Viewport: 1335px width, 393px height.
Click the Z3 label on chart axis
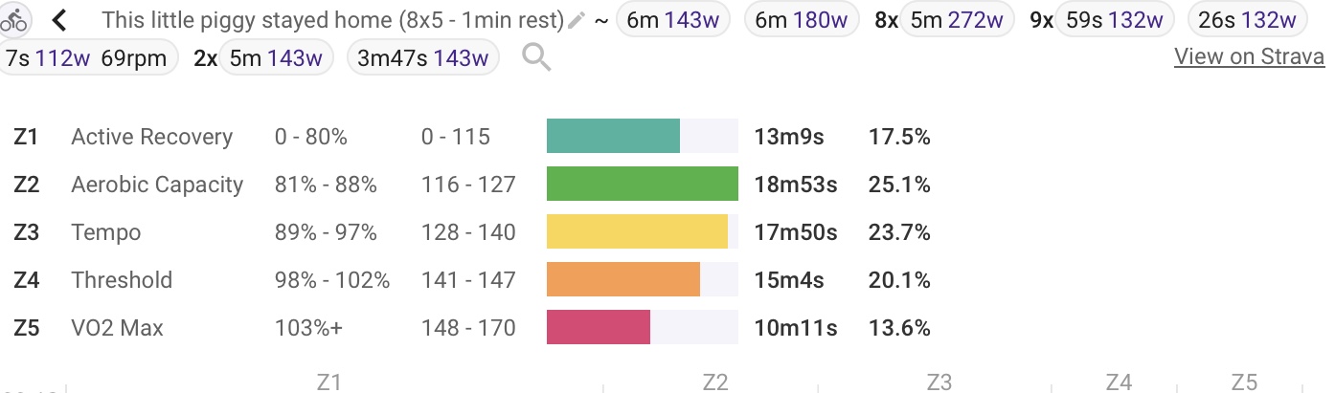(x=939, y=382)
